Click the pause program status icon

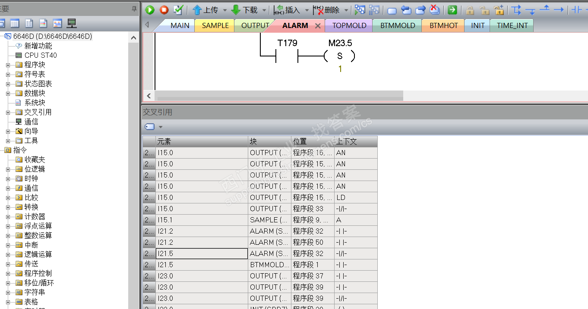click(x=374, y=9)
